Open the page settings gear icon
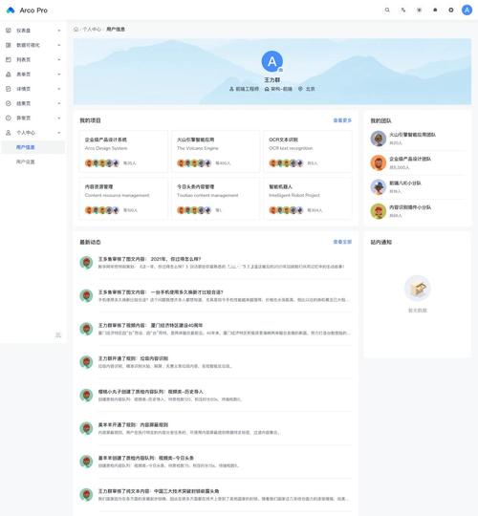478x516 pixels. tap(451, 11)
